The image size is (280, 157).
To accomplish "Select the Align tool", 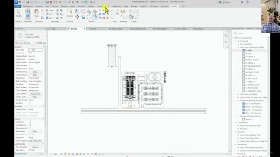I will point(77,11).
